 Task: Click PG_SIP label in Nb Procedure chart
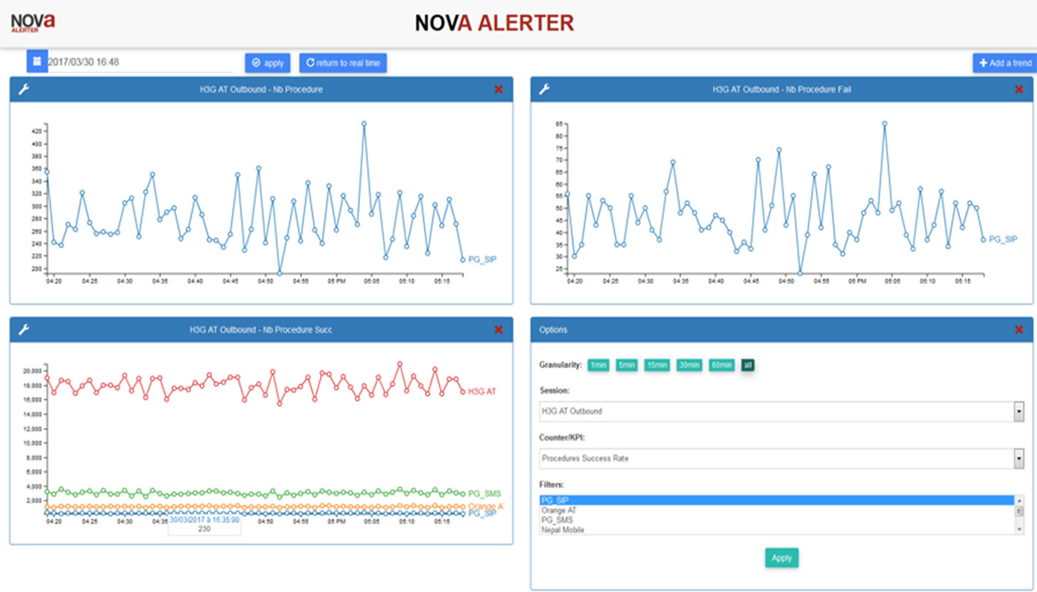(481, 260)
